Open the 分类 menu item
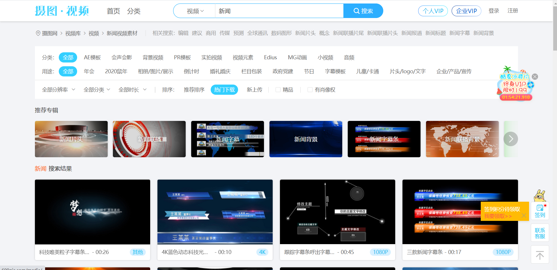The image size is (557, 270). click(x=134, y=11)
